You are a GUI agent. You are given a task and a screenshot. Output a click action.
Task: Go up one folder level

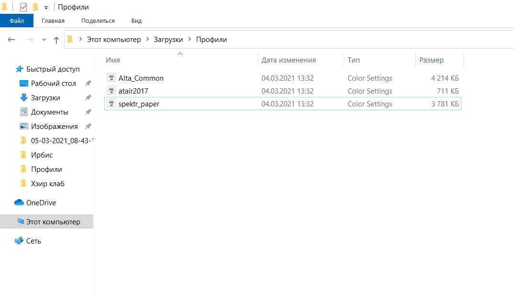click(x=56, y=40)
